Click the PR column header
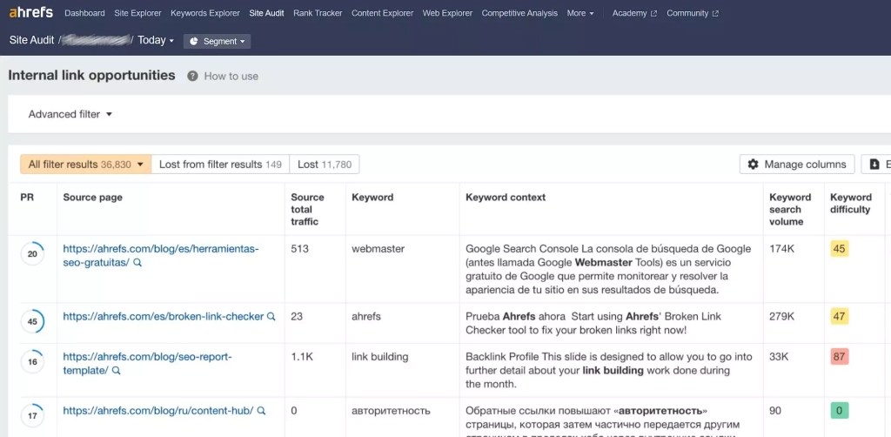 (x=27, y=198)
